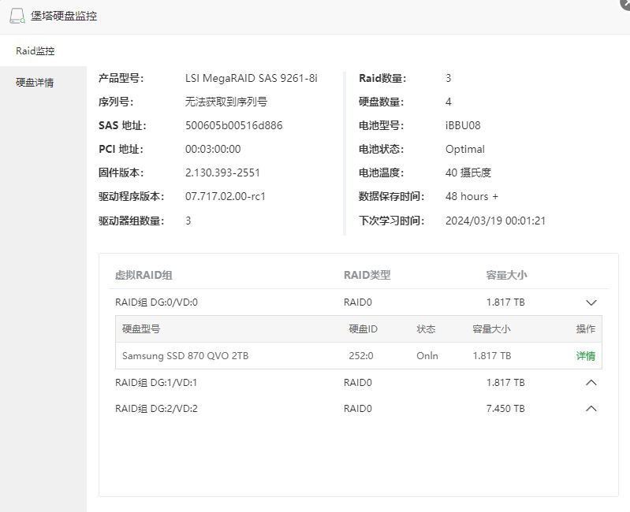Expand the RAID组 DG:1/VD:1 chevron

point(591,383)
